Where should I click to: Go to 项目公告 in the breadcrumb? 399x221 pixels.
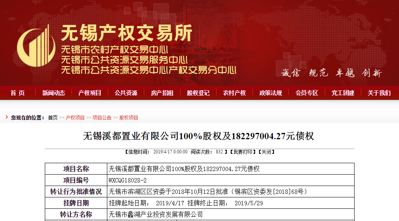point(102,118)
